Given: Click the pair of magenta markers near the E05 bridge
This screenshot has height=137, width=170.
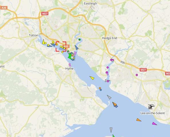Looking at the screenshot, I should pos(112,60).
